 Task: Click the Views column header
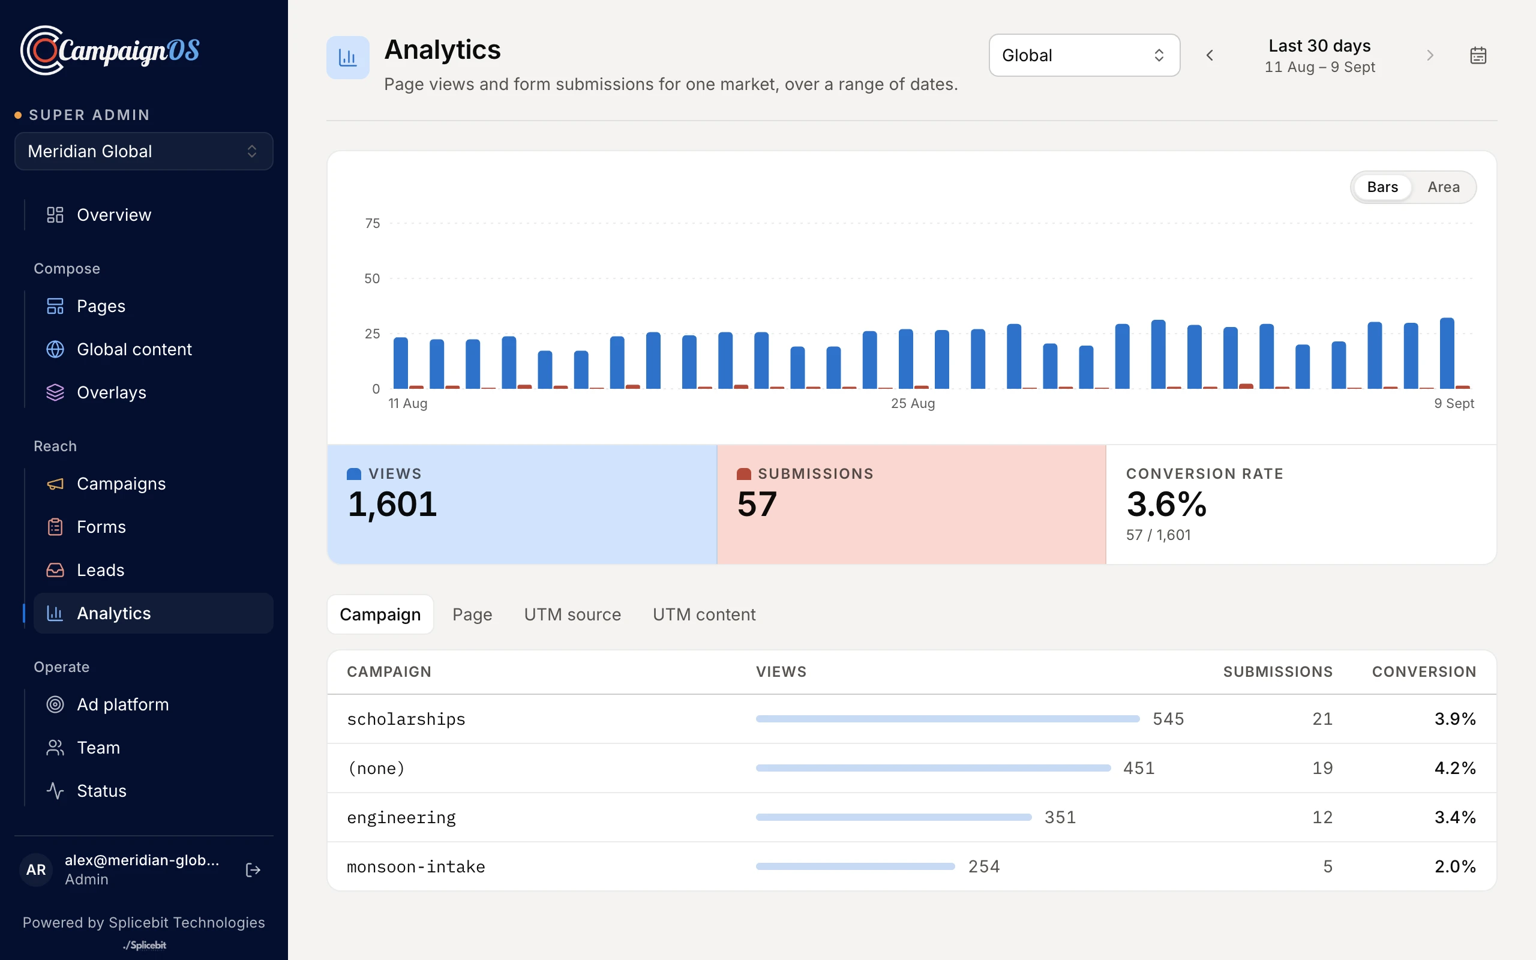[x=781, y=672]
